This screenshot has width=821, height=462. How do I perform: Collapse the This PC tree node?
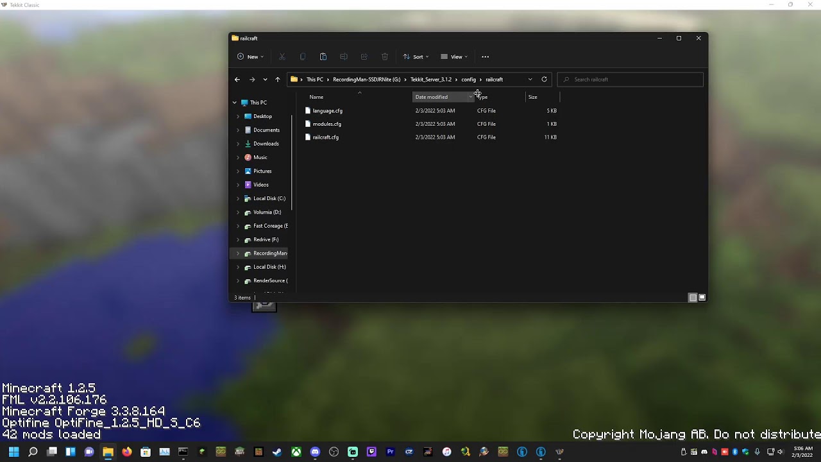[235, 103]
